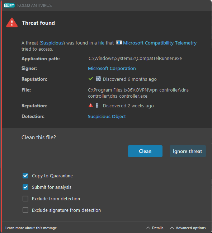Uncheck Copy to Quarantine checkbox
This screenshot has width=212, height=233.
click(x=25, y=176)
